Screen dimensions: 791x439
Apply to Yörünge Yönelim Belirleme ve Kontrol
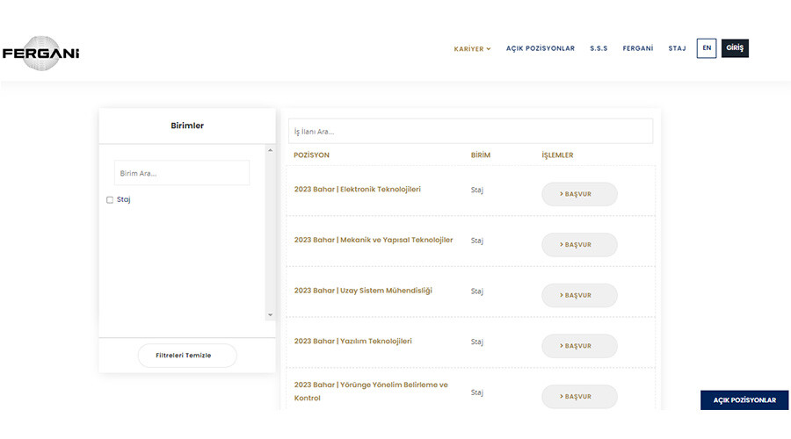coord(579,397)
